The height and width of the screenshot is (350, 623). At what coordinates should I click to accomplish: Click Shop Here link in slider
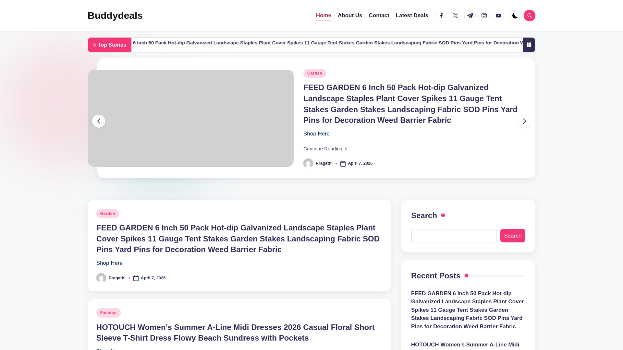point(316,134)
